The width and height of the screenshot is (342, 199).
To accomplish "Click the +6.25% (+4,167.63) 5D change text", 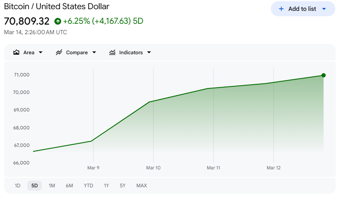I will point(103,21).
